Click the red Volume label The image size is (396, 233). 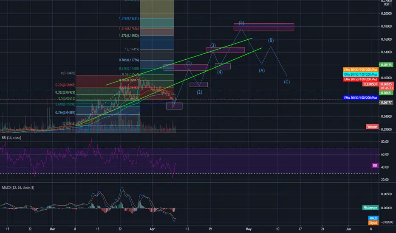click(x=372, y=127)
